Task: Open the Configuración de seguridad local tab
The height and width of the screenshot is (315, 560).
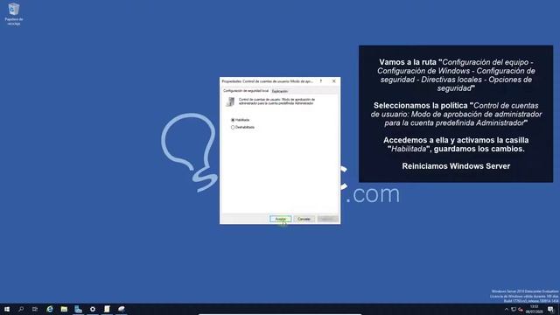Action: click(246, 91)
